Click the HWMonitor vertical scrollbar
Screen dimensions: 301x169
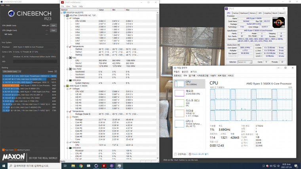158,46
